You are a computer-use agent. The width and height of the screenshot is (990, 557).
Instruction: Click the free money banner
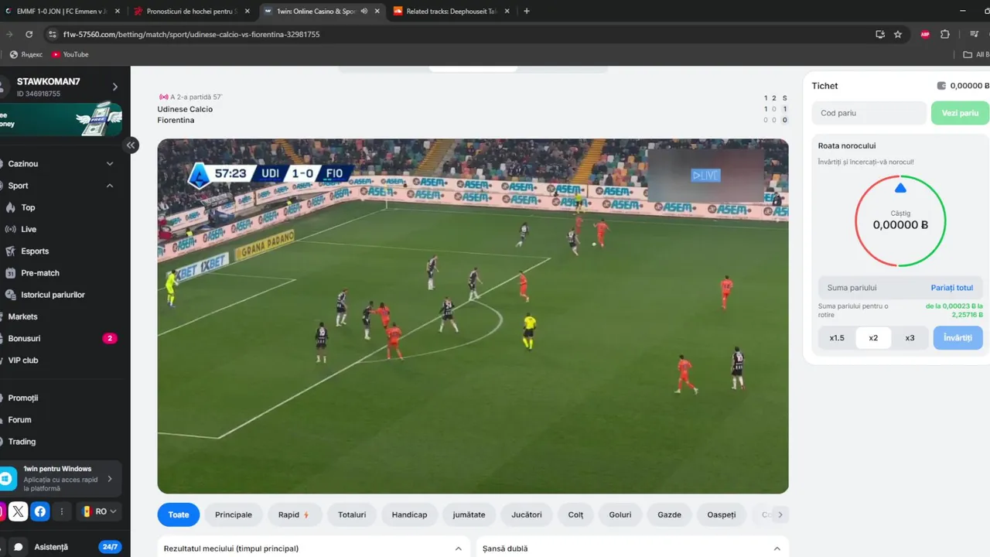[x=61, y=119]
